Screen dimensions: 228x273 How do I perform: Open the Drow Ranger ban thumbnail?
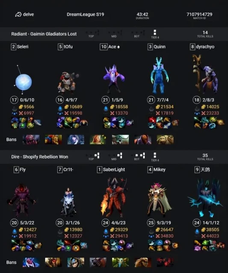pyautogui.click(x=76, y=139)
